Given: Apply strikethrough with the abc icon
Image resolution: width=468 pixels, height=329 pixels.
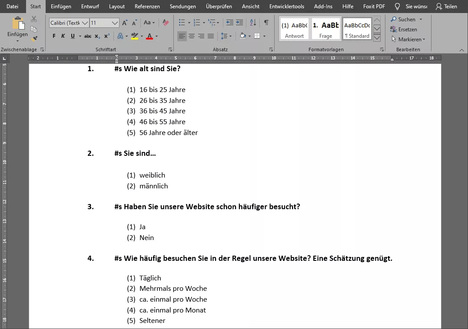Looking at the screenshot, I should pyautogui.click(x=88, y=36).
